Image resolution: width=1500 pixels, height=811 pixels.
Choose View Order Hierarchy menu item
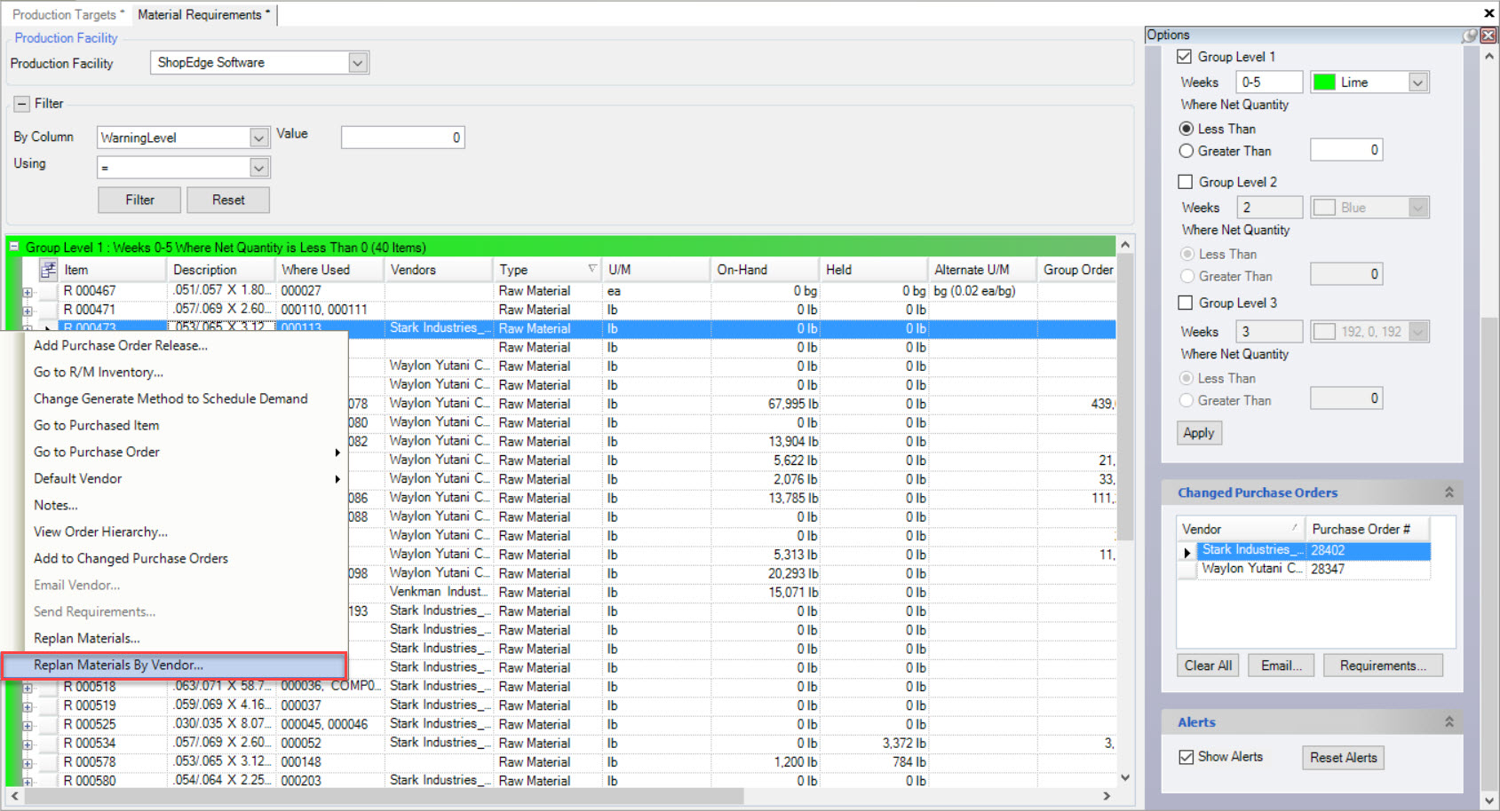(x=185, y=531)
